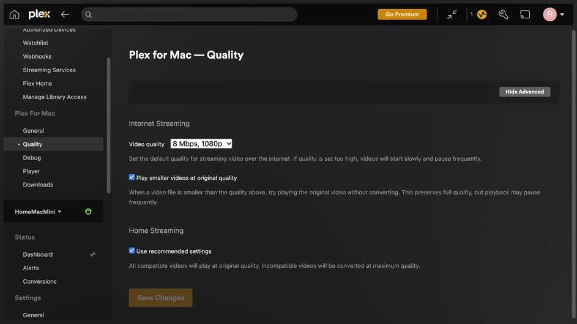Image resolution: width=577 pixels, height=324 pixels.
Task: Open the Debug settings page
Action: click(32, 158)
